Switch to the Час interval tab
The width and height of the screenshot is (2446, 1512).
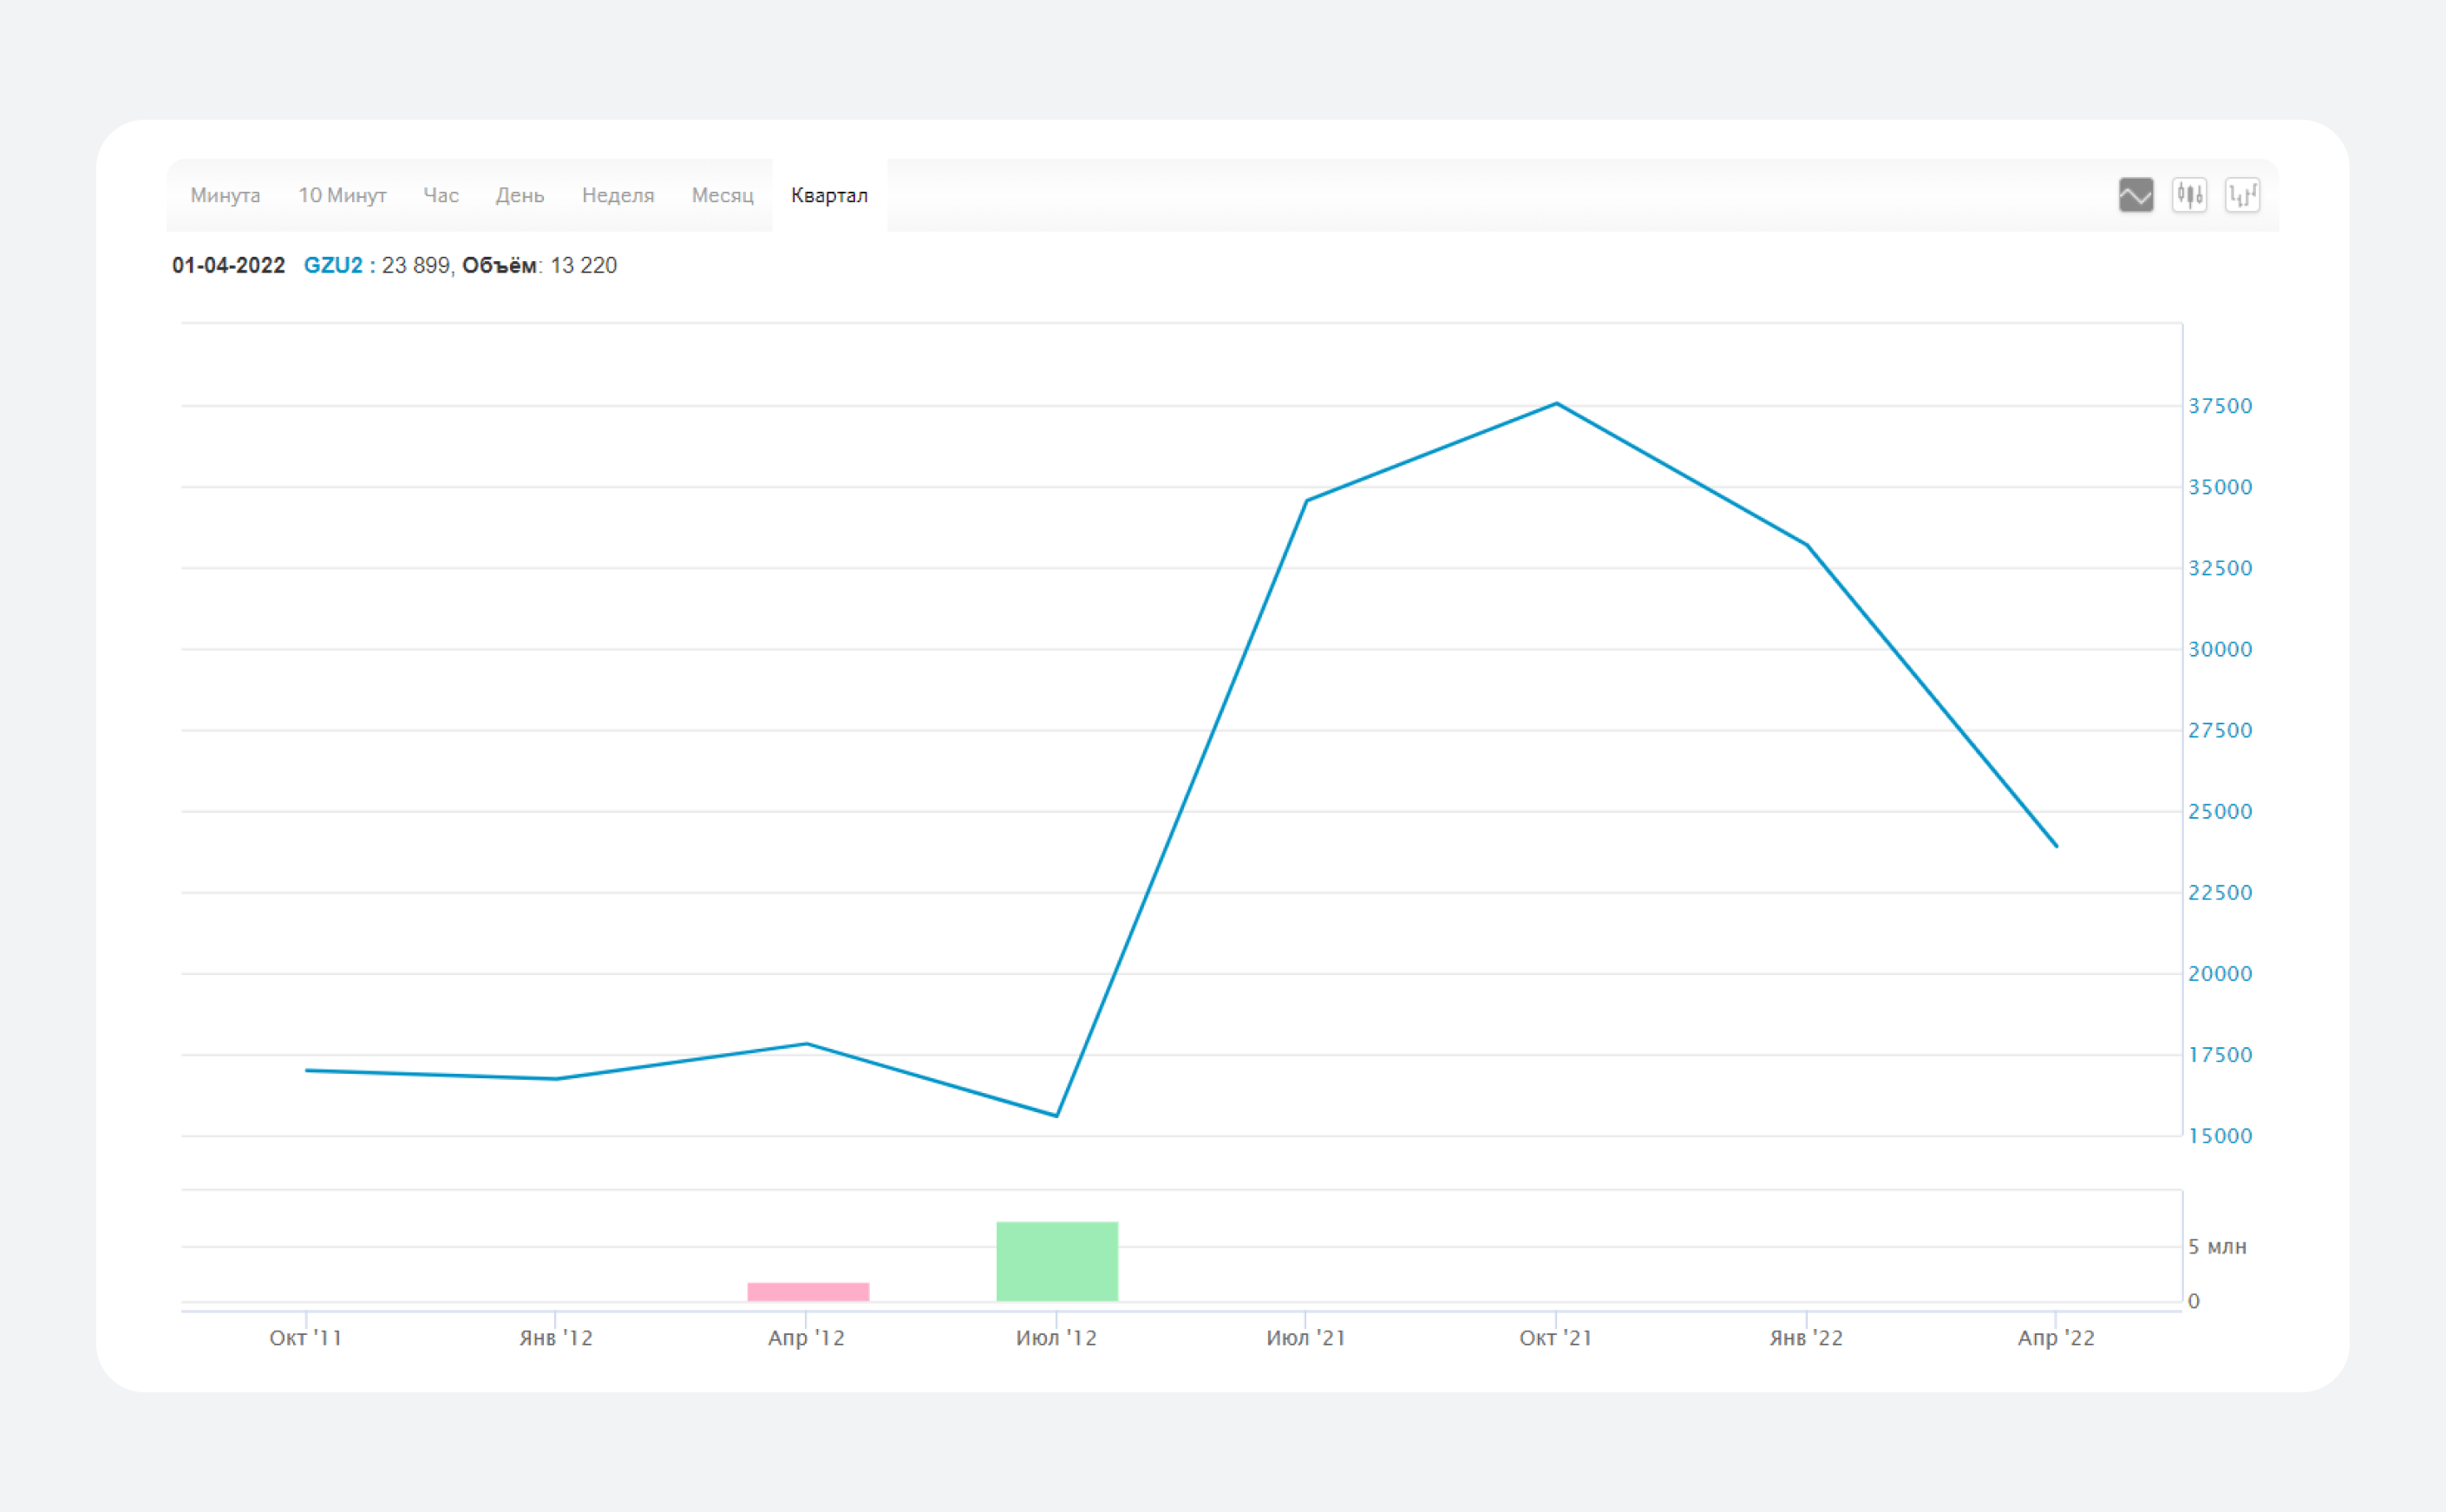point(440,195)
